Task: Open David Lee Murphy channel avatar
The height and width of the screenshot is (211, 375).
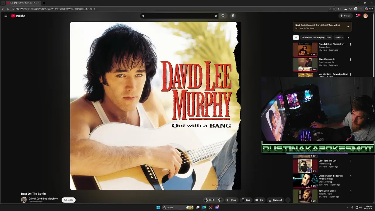Action: click(x=24, y=200)
